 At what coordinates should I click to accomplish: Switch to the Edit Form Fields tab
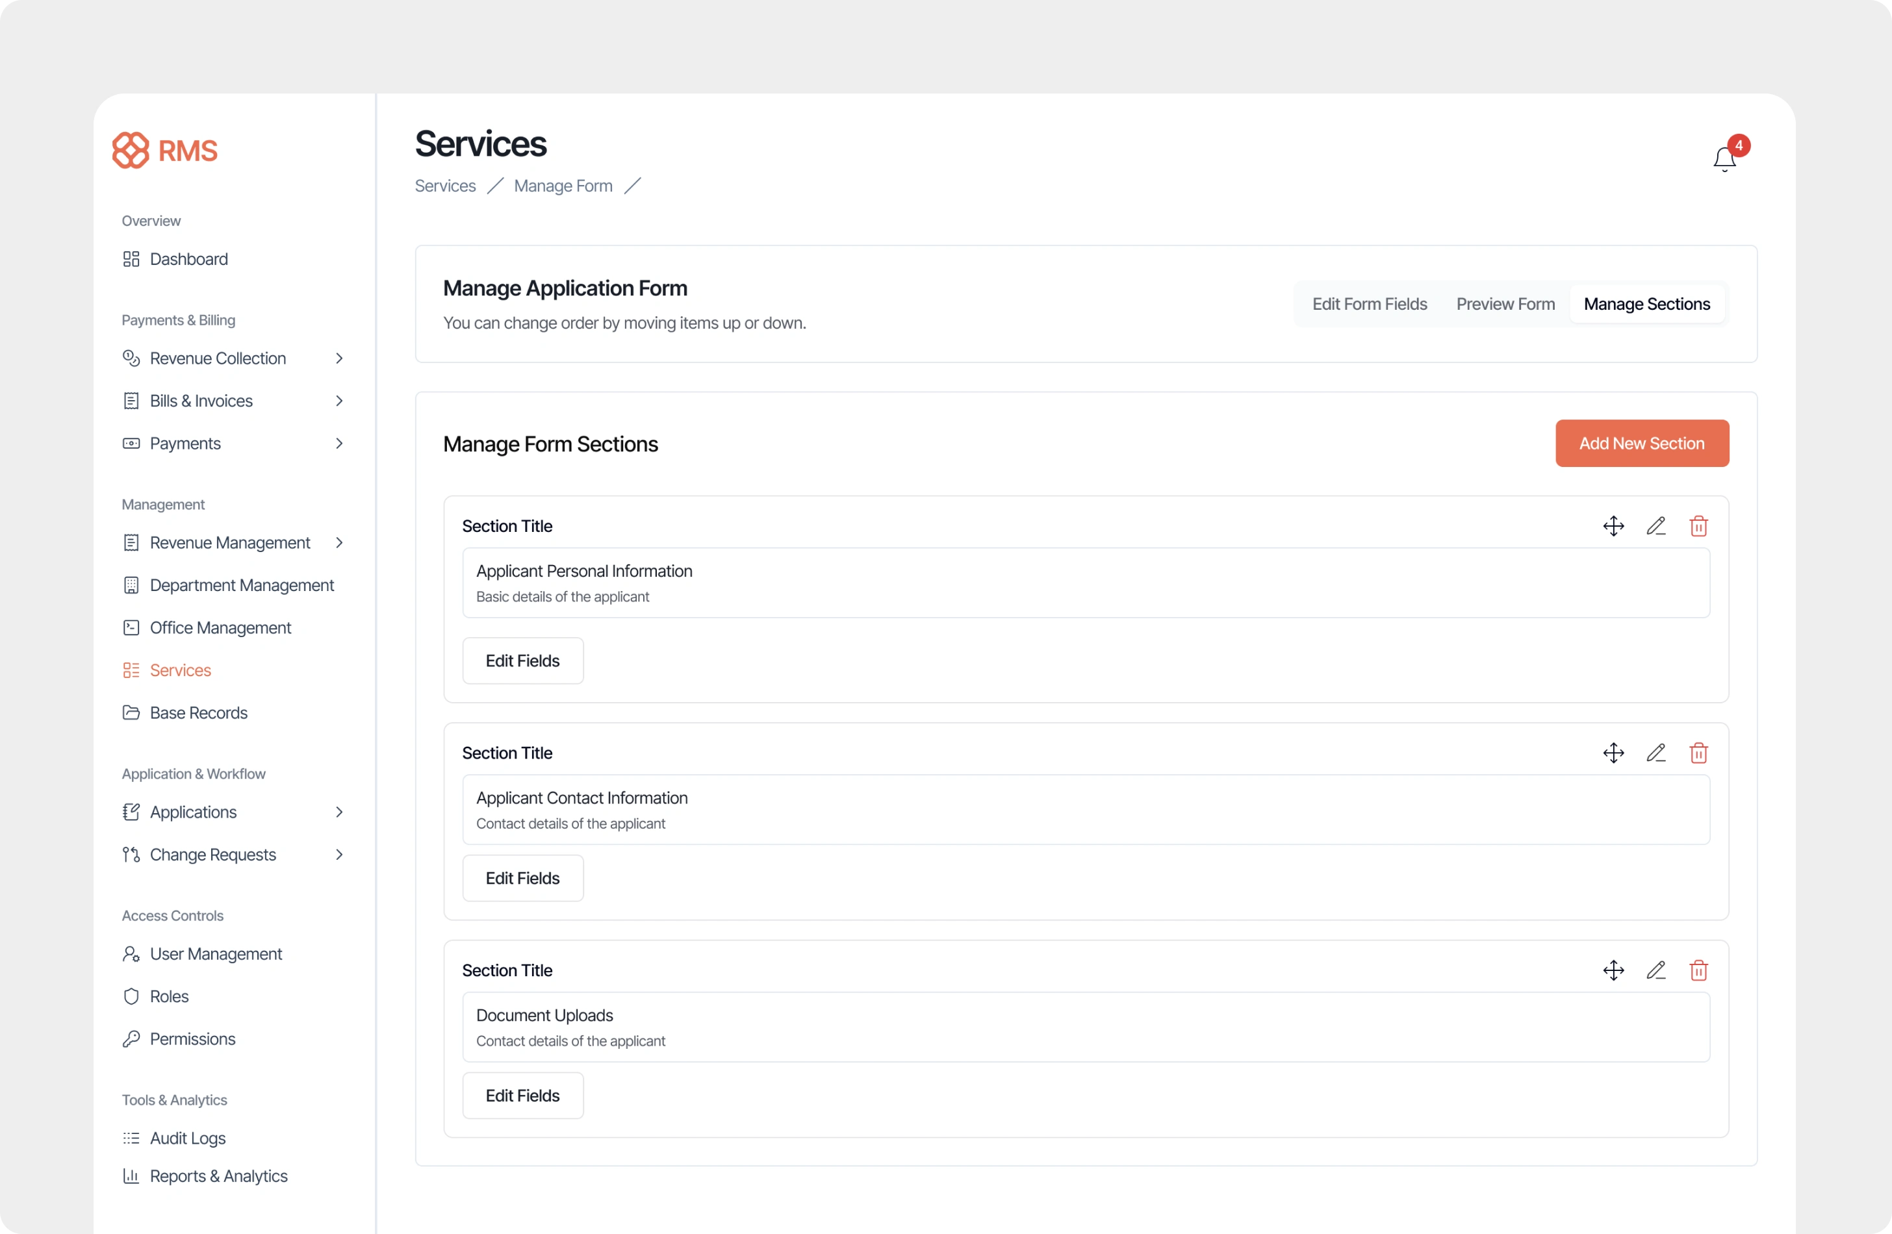1369,305
